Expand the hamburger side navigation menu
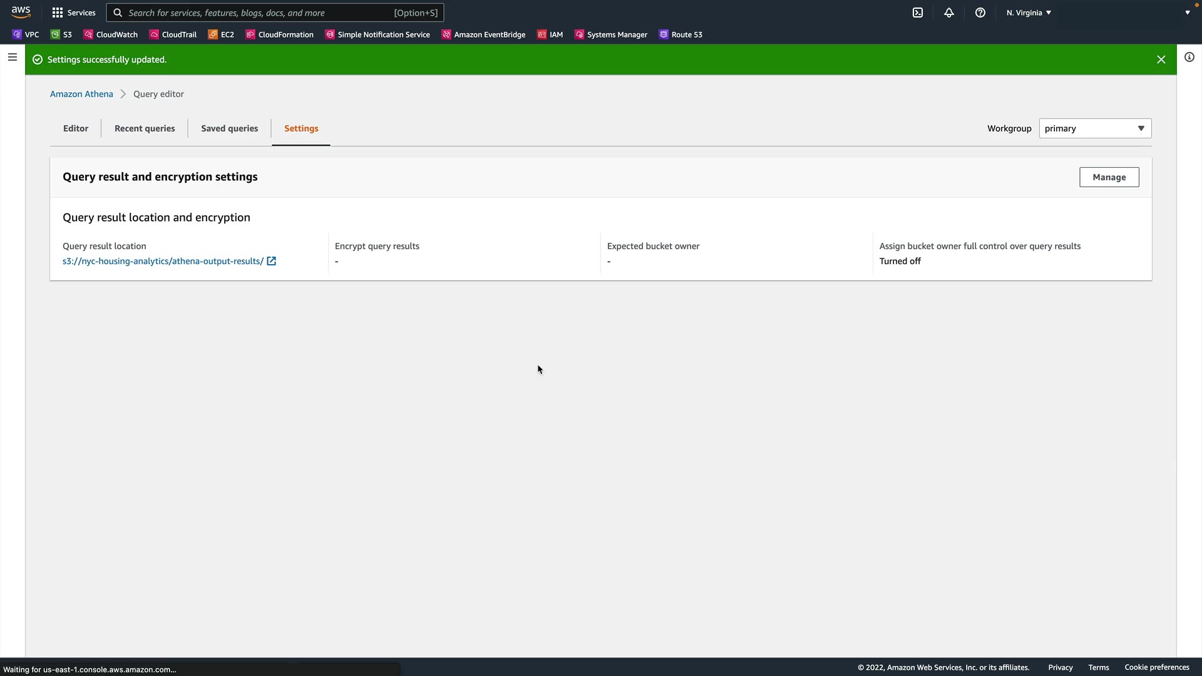The image size is (1202, 676). tap(13, 58)
